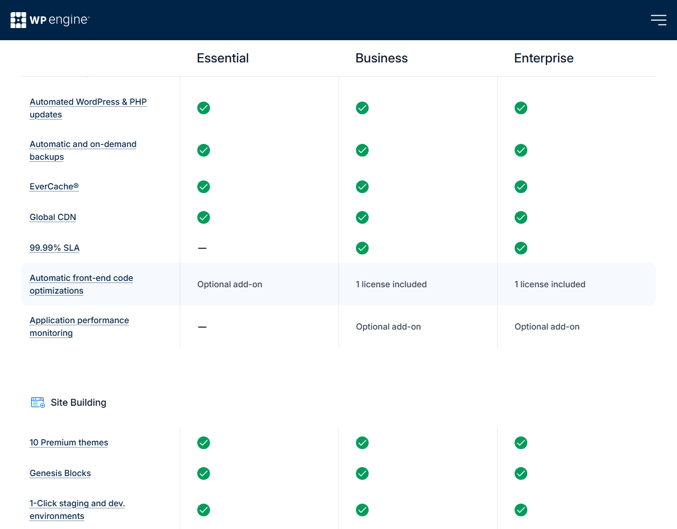Click Enterprise checkmark in EverCache row

click(x=521, y=187)
